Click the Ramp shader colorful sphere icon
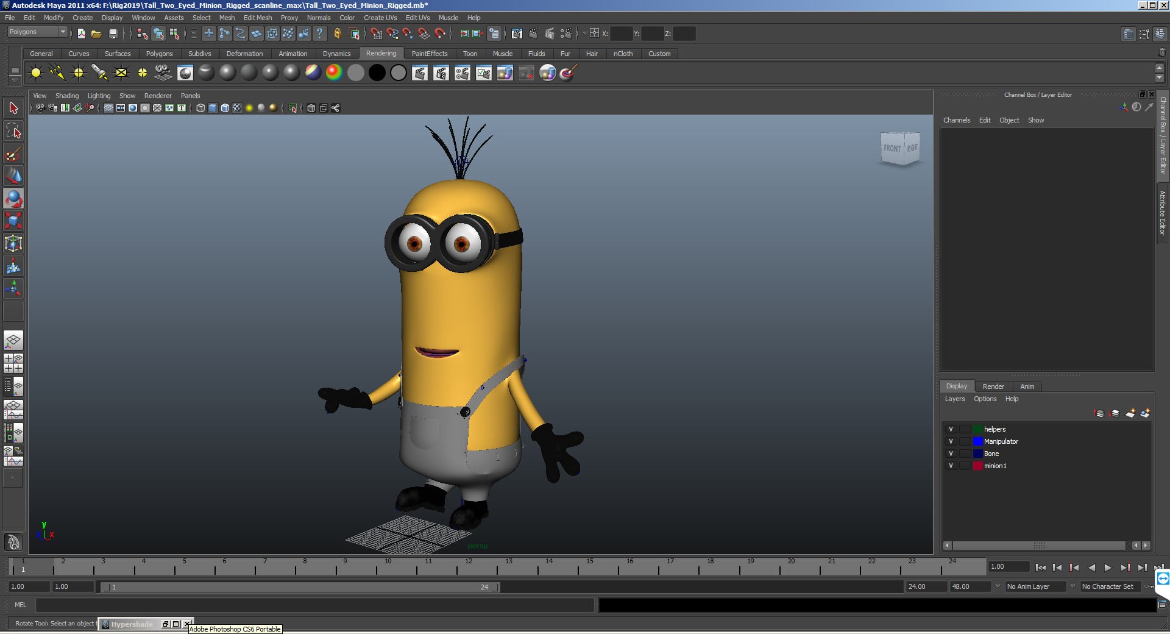 [334, 73]
